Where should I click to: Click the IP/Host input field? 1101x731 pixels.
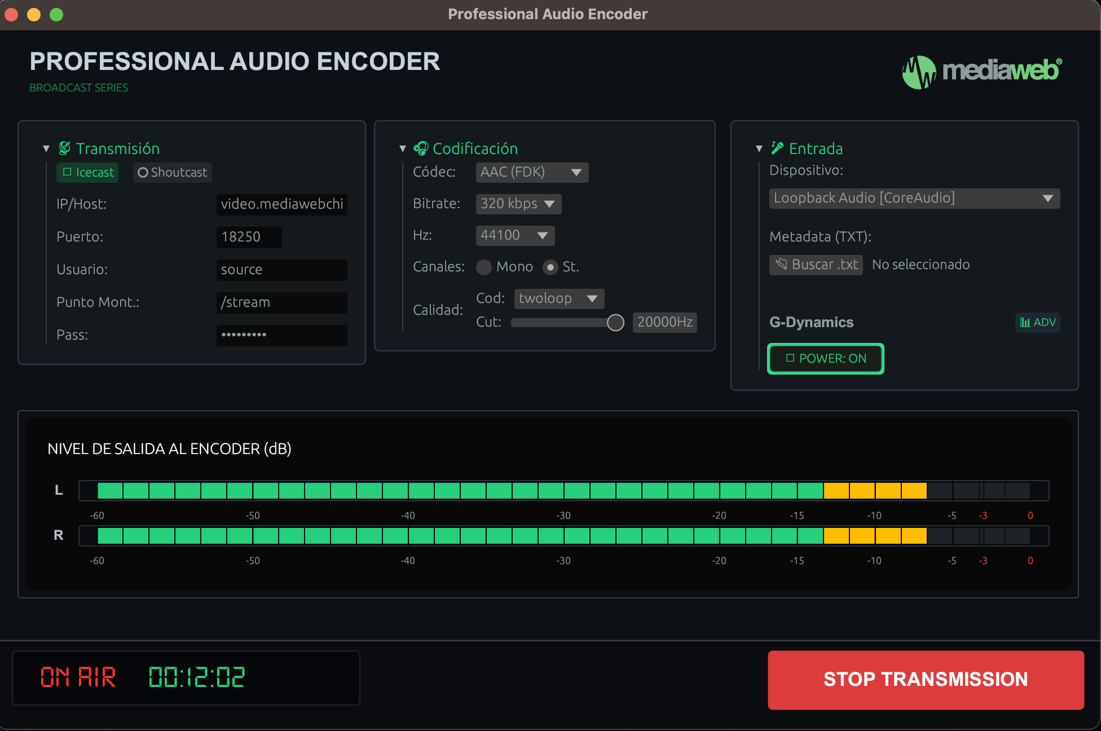(281, 204)
